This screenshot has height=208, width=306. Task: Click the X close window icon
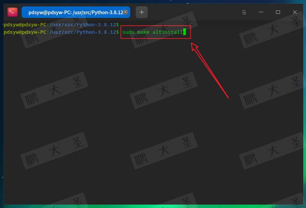tap(295, 12)
